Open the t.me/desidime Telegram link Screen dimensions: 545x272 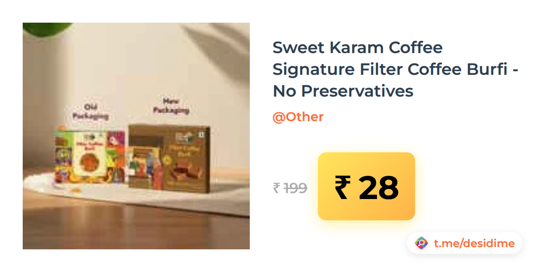click(474, 243)
